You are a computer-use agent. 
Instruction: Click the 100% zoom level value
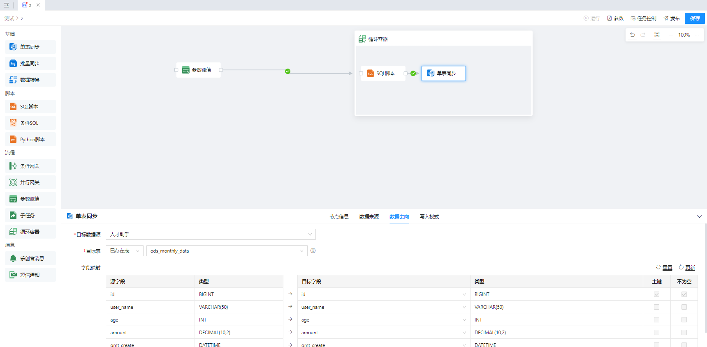point(684,35)
